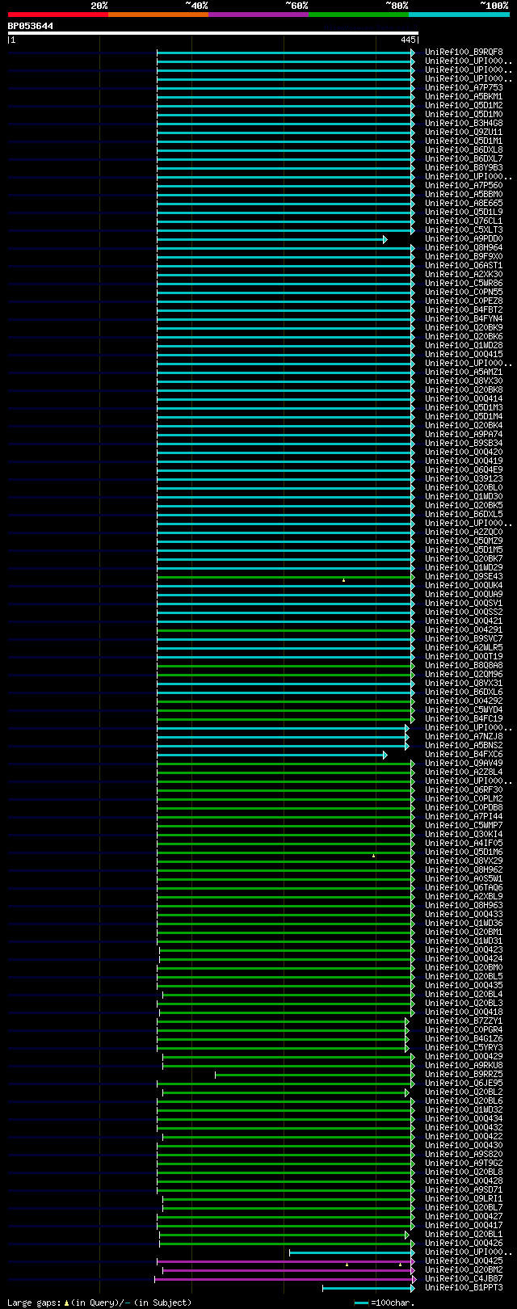Select UniRef100_B7ZZY1 label
Screen dimensions: 517x1309
click(464, 1021)
